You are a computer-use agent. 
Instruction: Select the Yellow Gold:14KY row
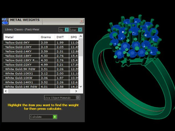(41, 51)
